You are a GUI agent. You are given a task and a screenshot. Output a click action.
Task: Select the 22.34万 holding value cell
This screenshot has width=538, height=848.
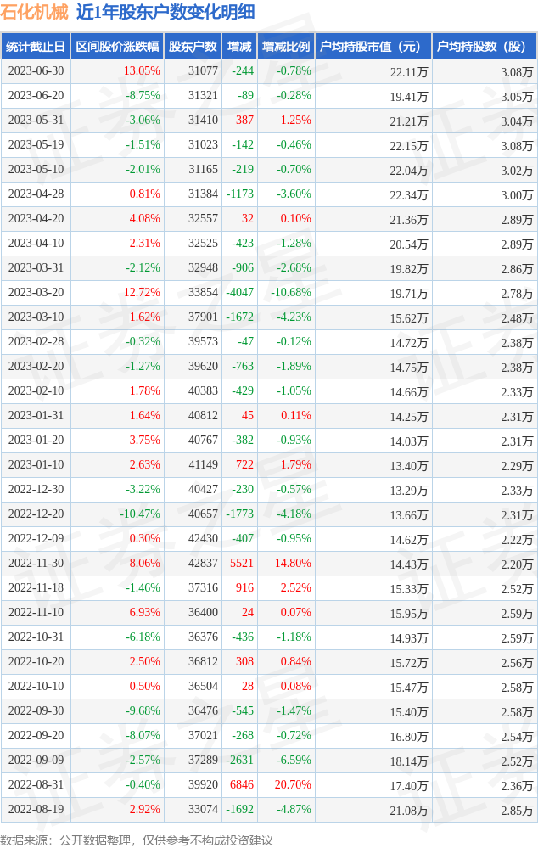click(x=408, y=194)
